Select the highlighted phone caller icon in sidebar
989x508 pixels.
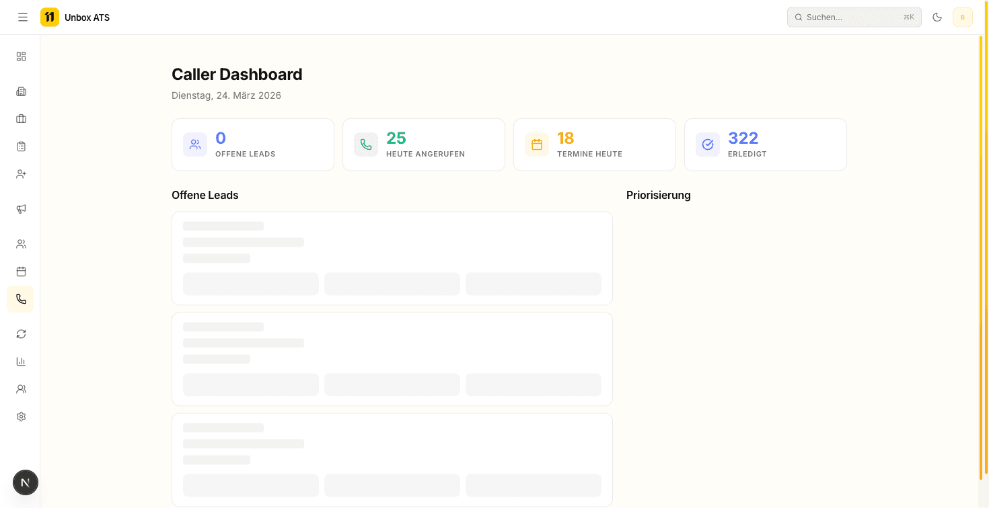pos(20,299)
